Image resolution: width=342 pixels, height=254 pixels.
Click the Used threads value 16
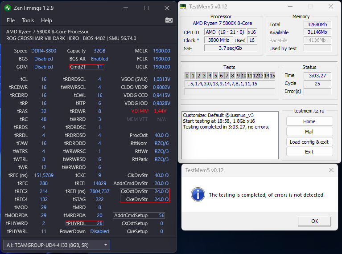point(252,40)
